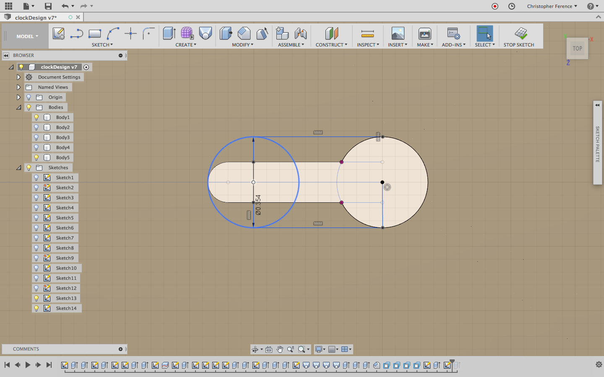Open Christopher Ference account menu
This screenshot has height=377, width=604.
552,6
